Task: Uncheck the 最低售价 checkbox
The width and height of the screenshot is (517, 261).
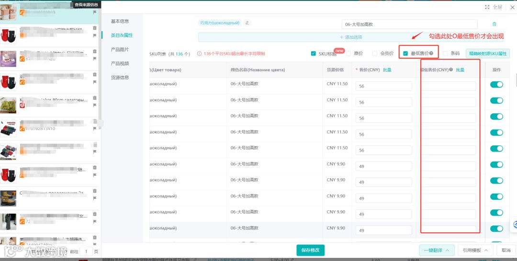Action: 405,54
